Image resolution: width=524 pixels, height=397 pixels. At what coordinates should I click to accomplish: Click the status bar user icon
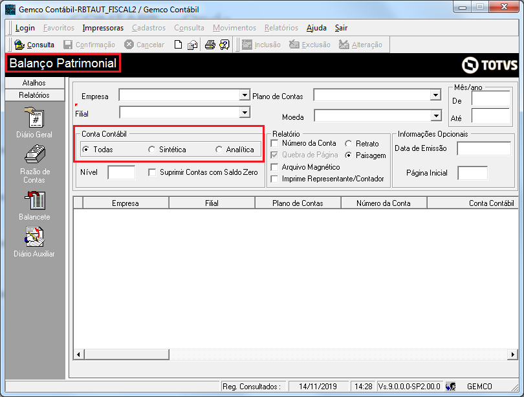click(450, 387)
